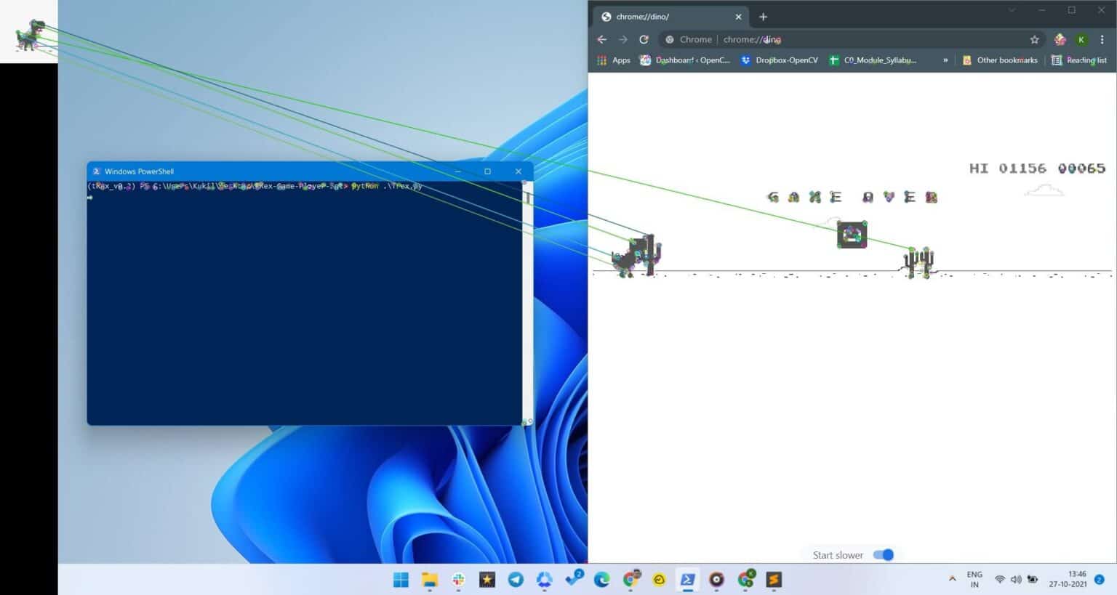The image size is (1117, 595).
Task: Open the Other bookmarks folder
Action: [x=999, y=60]
